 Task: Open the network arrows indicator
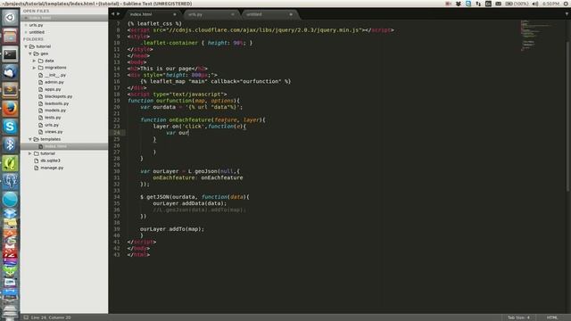(478, 4)
